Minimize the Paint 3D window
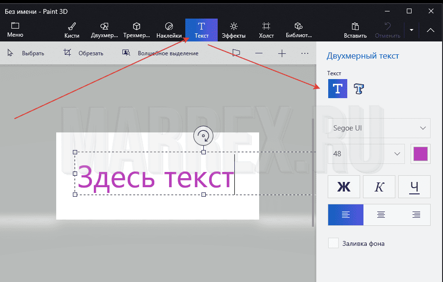This screenshot has height=282, width=443. (387, 11)
